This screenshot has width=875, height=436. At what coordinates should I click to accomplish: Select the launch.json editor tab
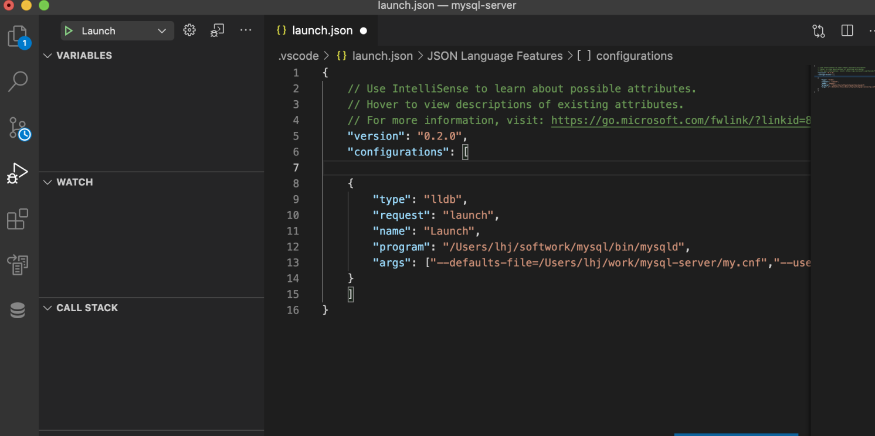(x=321, y=31)
